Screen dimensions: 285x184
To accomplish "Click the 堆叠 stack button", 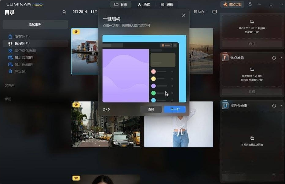I will [x=252, y=92].
